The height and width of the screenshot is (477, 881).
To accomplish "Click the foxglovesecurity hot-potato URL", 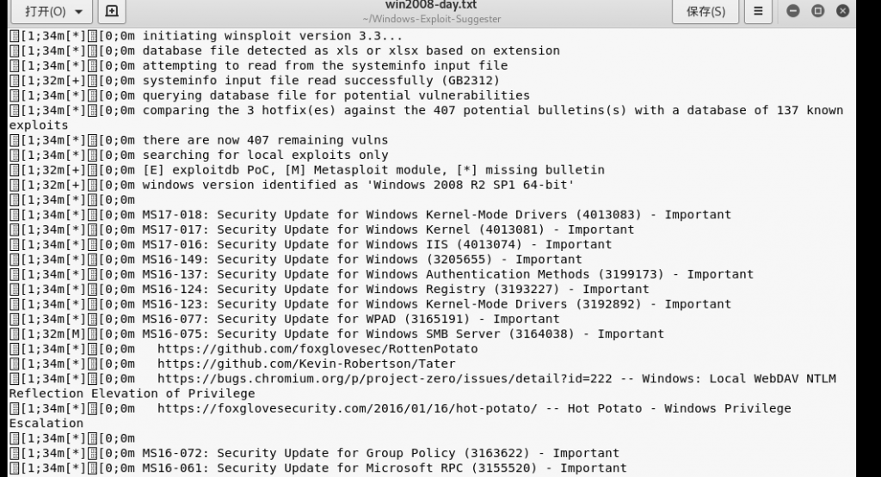I will coord(348,408).
